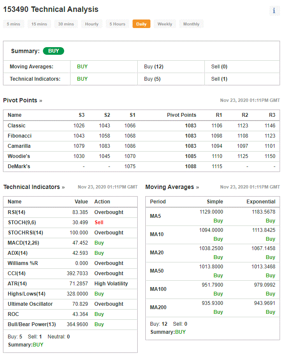Click the Ultimate Oscillator indicator name
The image size is (283, 355).
click(30, 304)
